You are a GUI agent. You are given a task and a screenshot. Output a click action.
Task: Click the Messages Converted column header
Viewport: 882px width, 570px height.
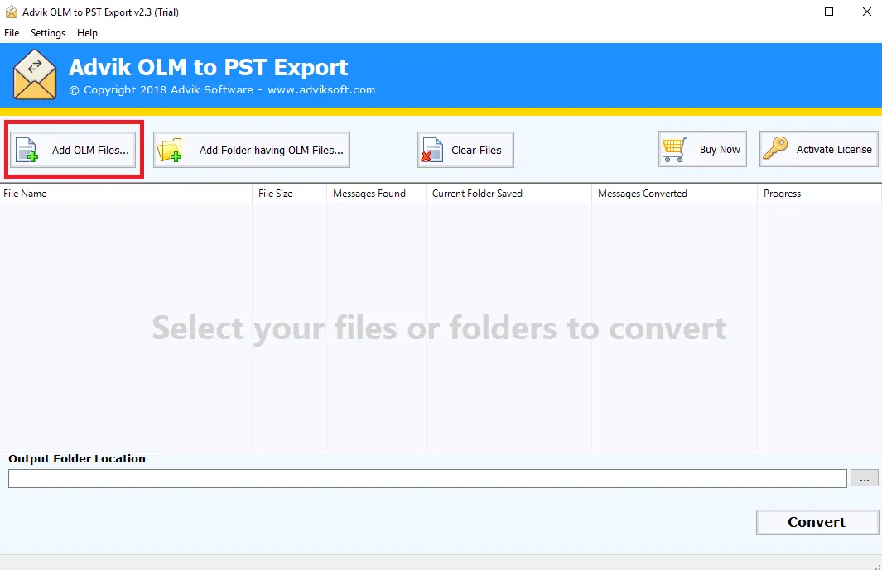coord(643,194)
